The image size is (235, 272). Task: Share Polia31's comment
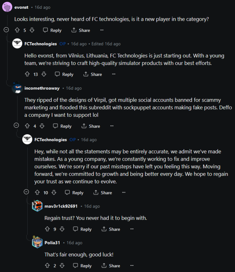pyautogui.click(x=111, y=265)
